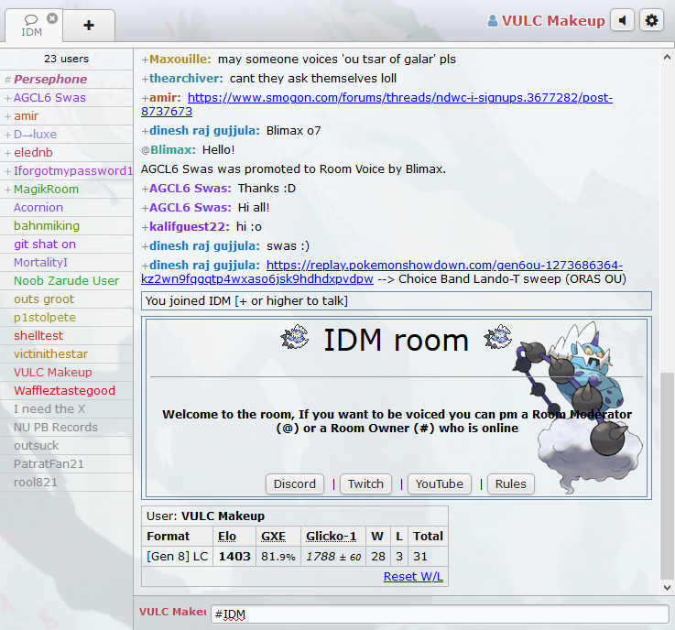
Task: Click the left Thundurus sprite icon in banner
Action: [x=294, y=337]
